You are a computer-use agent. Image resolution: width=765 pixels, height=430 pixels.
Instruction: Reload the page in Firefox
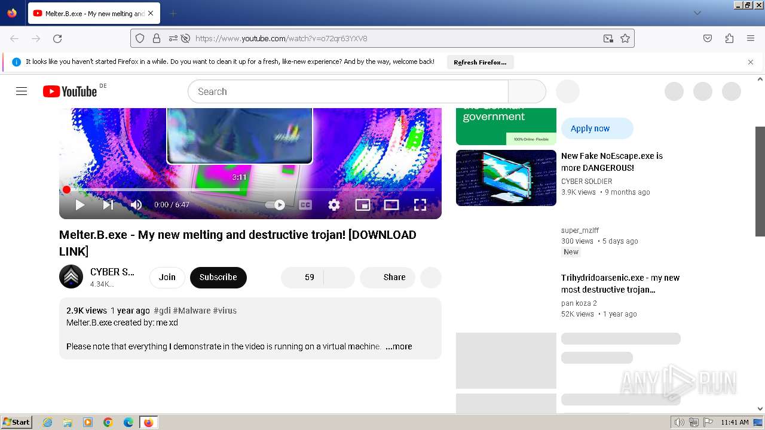click(57, 38)
